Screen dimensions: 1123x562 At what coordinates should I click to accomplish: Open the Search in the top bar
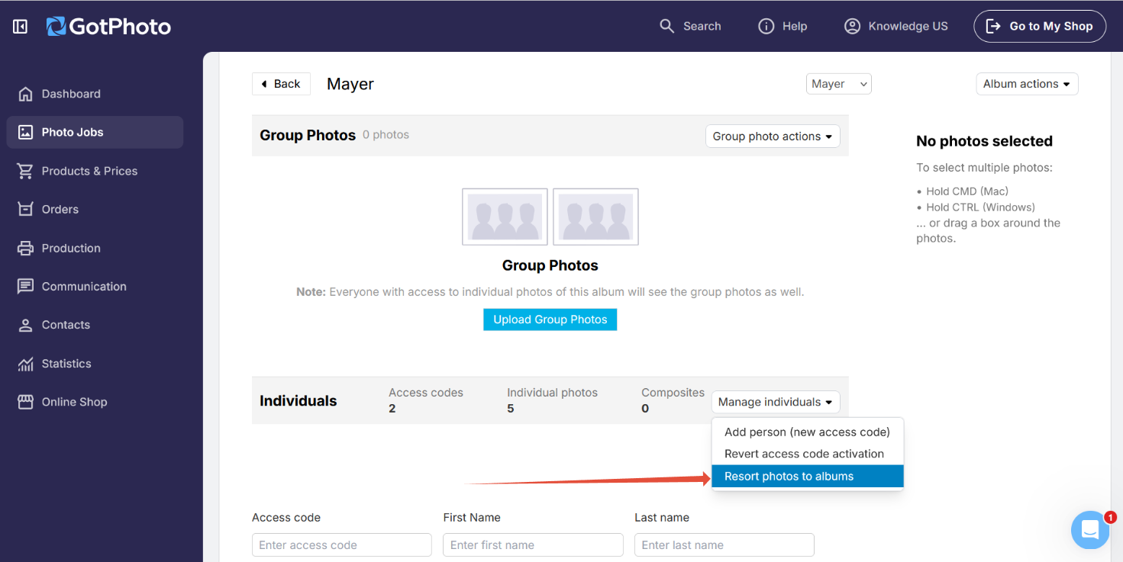690,26
